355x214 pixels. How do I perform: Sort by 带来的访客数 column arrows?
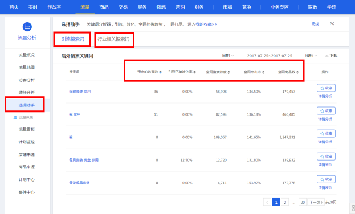(x=160, y=72)
